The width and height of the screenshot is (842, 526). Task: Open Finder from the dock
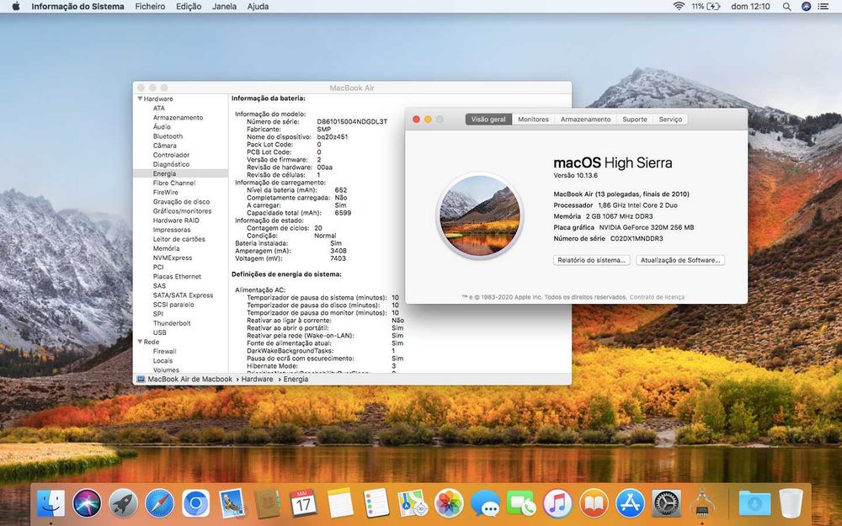pos(51,503)
